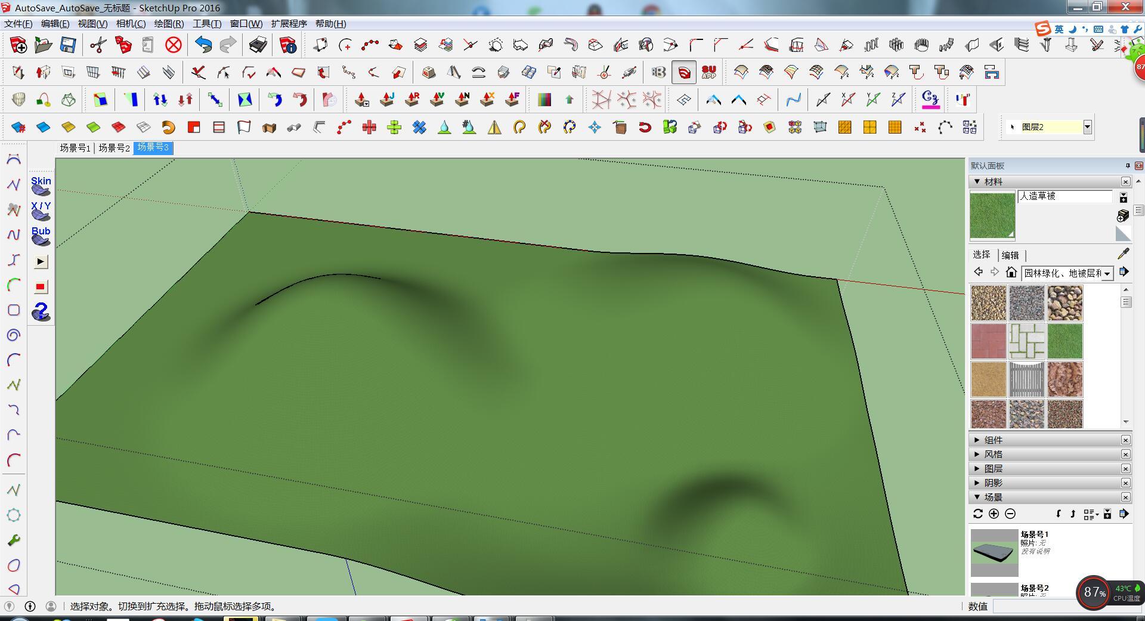Screen dimensions: 1145x621
Task: Pick the eyedropper sample paint tool
Action: click(x=1123, y=254)
